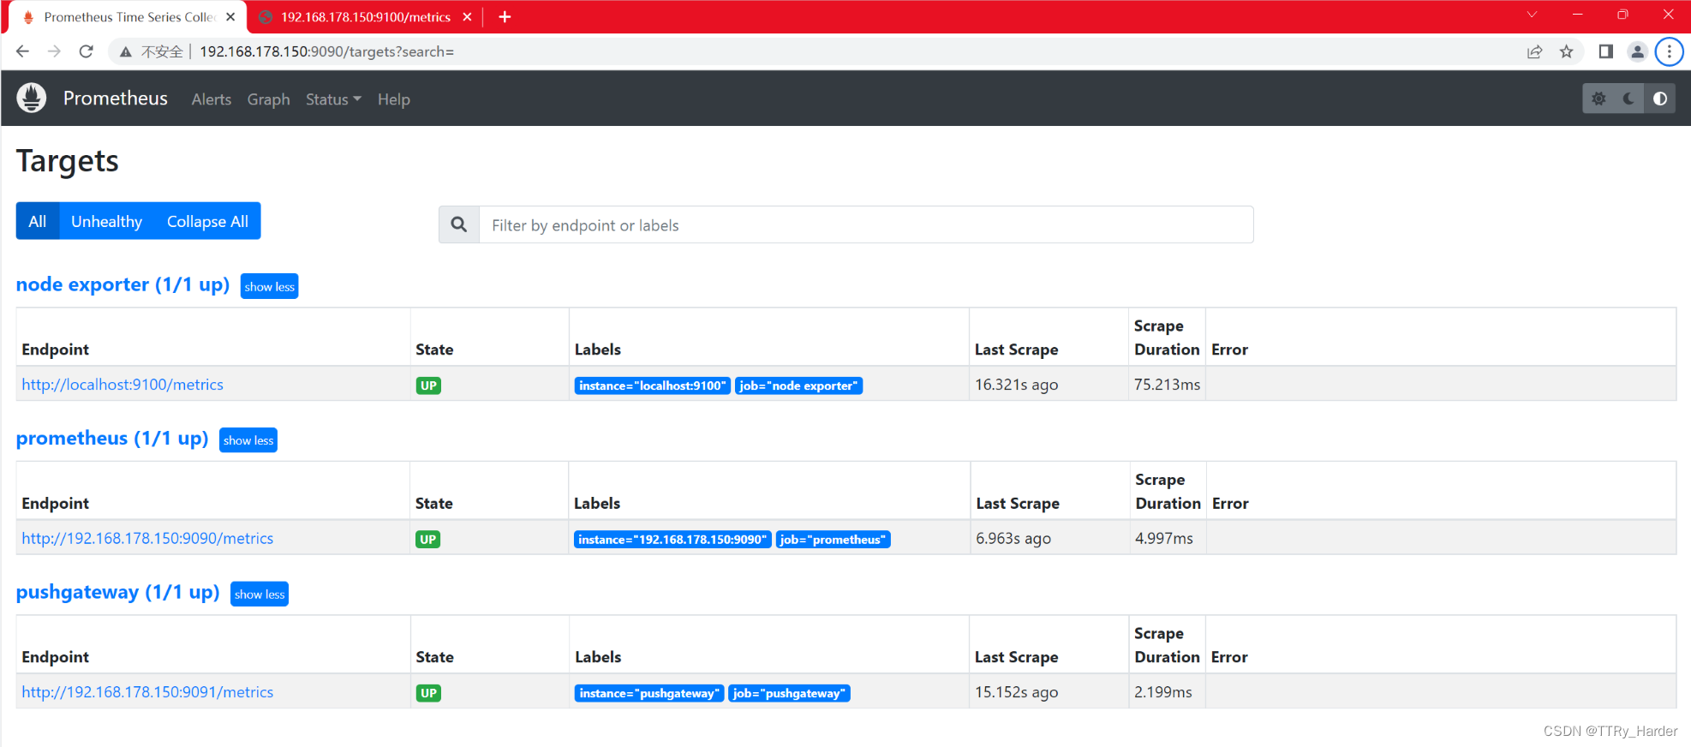Click UP state badge for 9090 endpoint
The width and height of the screenshot is (1691, 747).
point(427,539)
